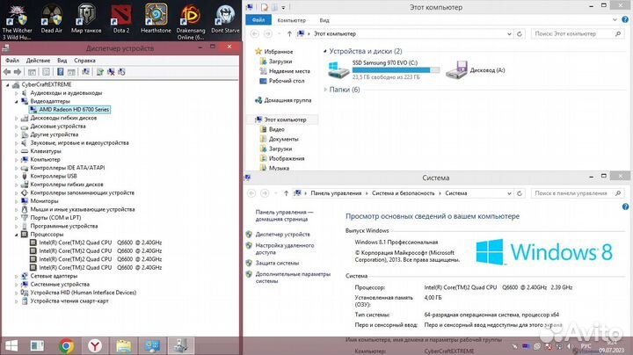Select Drakensang Online desktop icon
Viewport: 633px width, 355px height.
(x=191, y=22)
